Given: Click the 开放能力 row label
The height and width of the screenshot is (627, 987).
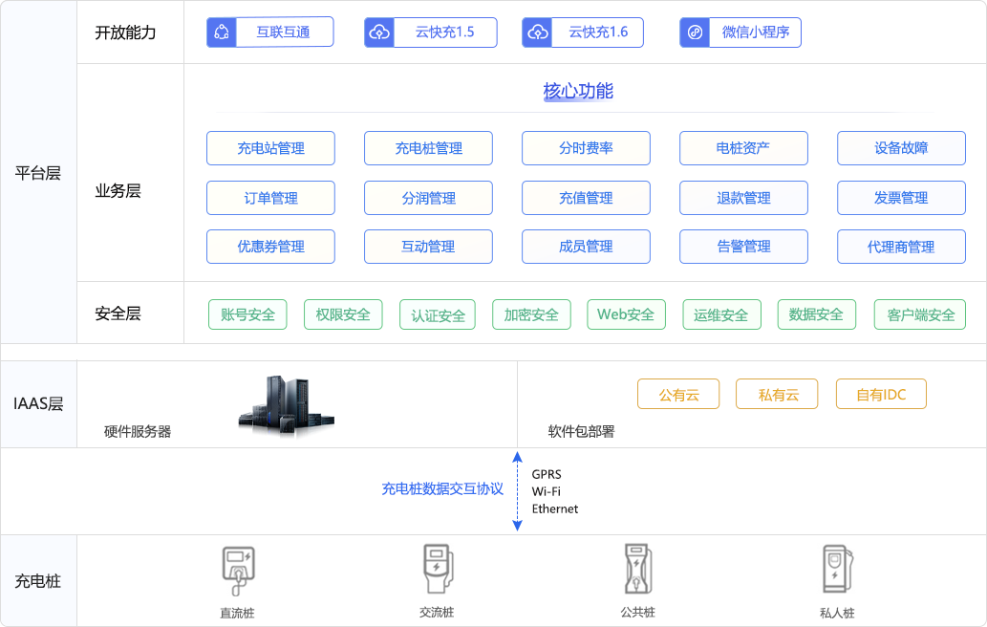Looking at the screenshot, I should tap(125, 32).
